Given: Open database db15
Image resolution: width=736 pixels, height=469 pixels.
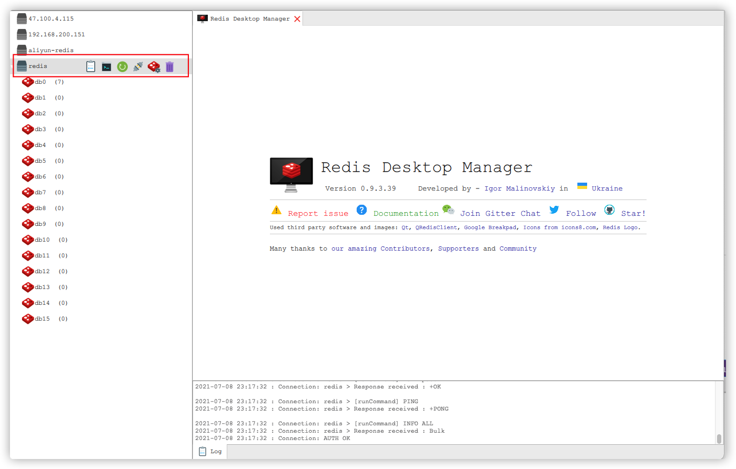Looking at the screenshot, I should click(45, 319).
